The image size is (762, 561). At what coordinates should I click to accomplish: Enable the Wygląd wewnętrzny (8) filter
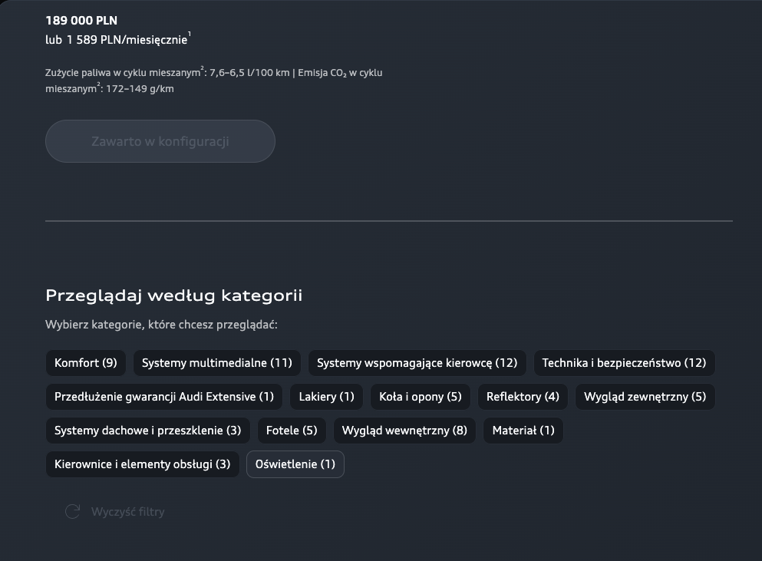pyautogui.click(x=404, y=431)
